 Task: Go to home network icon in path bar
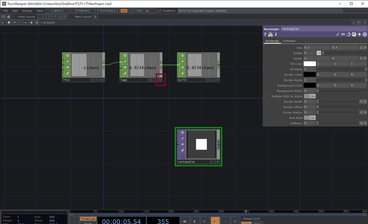point(37,23)
